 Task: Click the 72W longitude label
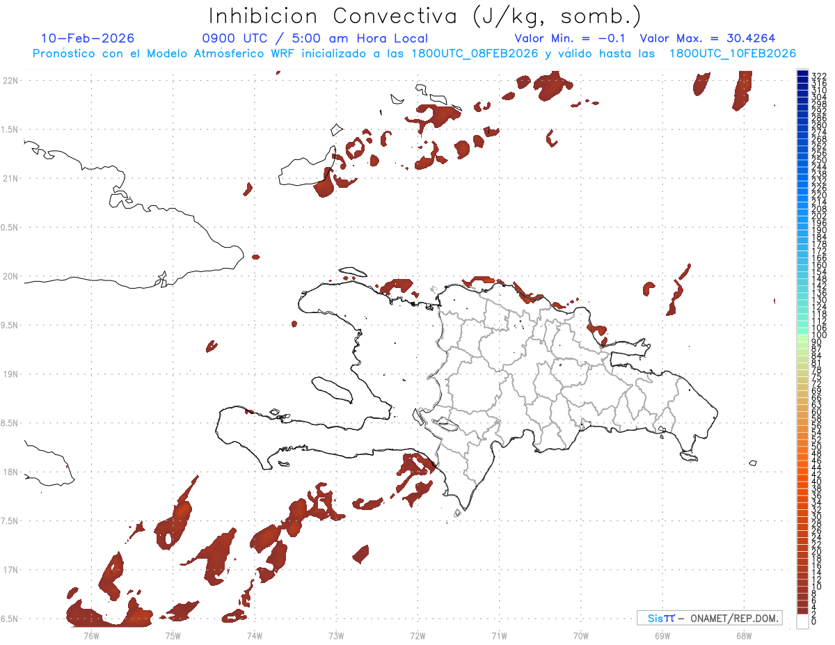(x=417, y=636)
